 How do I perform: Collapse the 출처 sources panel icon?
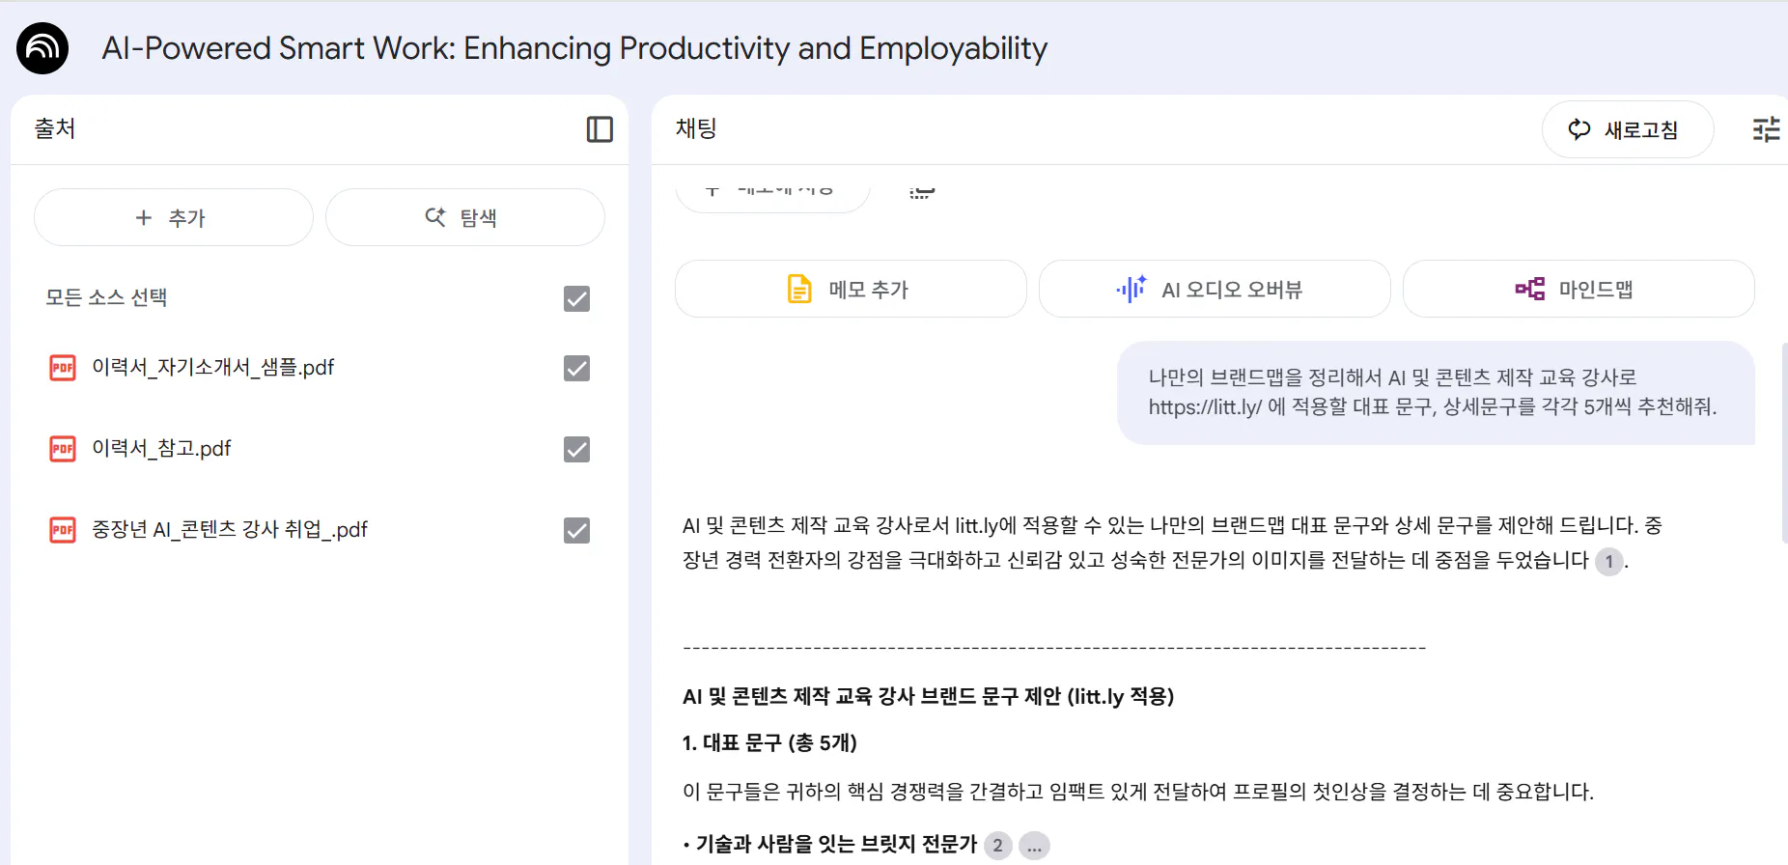pos(600,129)
